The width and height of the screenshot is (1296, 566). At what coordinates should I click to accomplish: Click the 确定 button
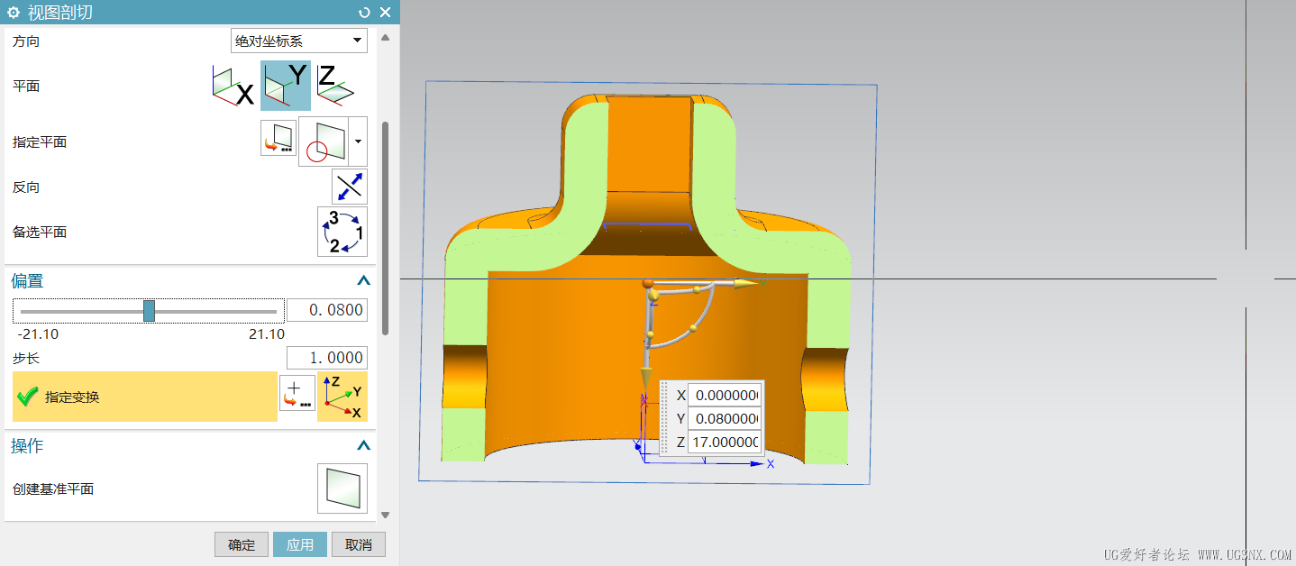click(x=242, y=544)
